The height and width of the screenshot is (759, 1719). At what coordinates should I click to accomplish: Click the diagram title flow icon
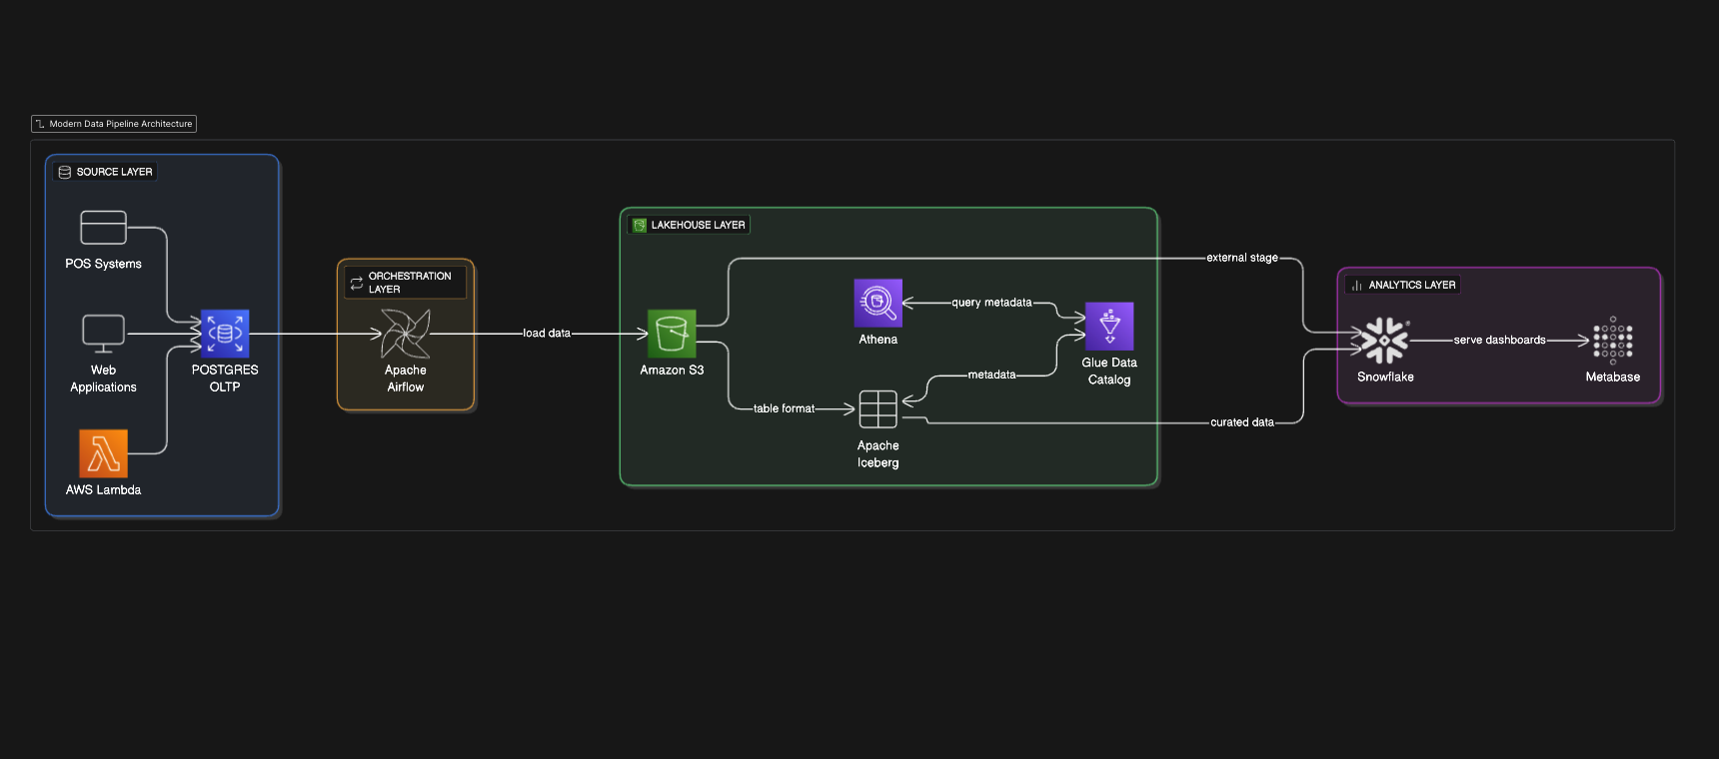[40, 124]
